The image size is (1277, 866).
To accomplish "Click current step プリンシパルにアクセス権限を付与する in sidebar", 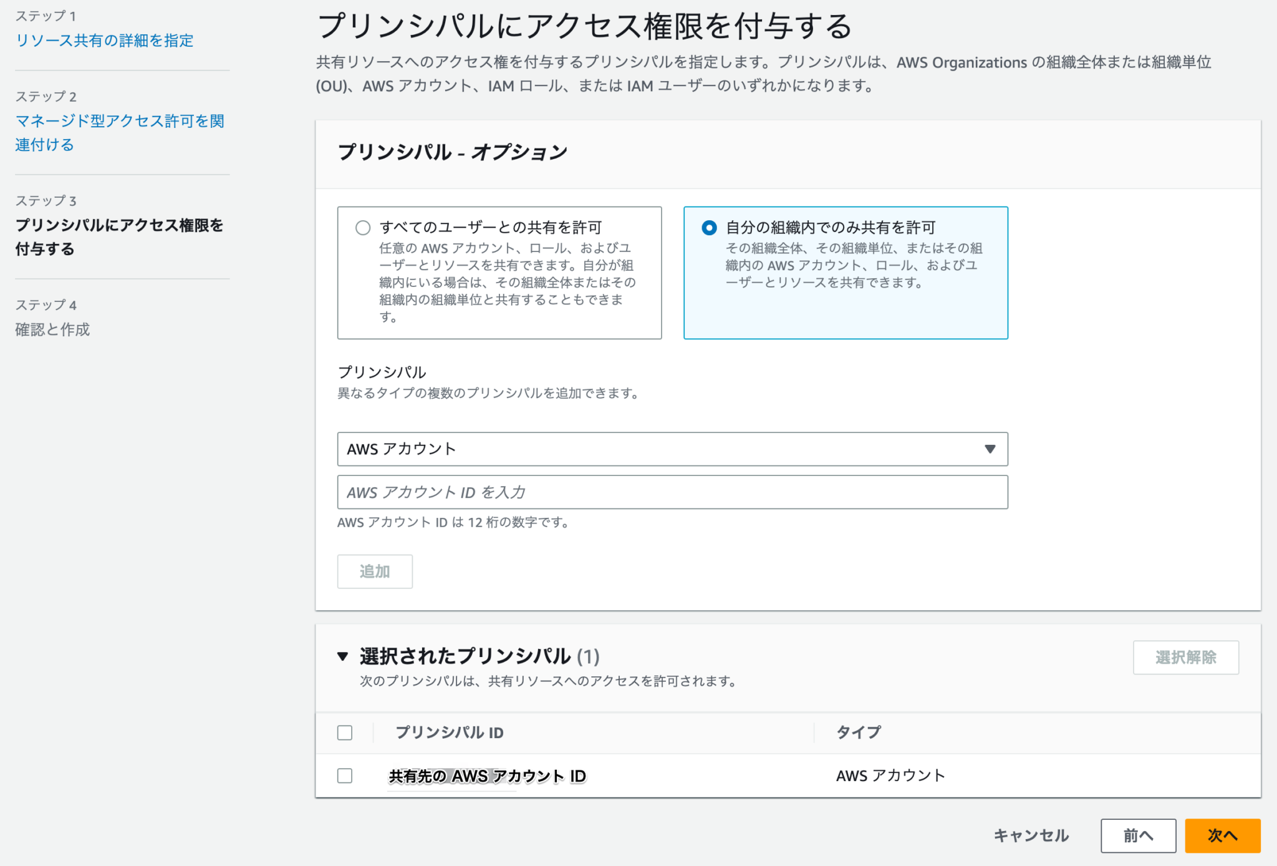I will click(x=119, y=236).
